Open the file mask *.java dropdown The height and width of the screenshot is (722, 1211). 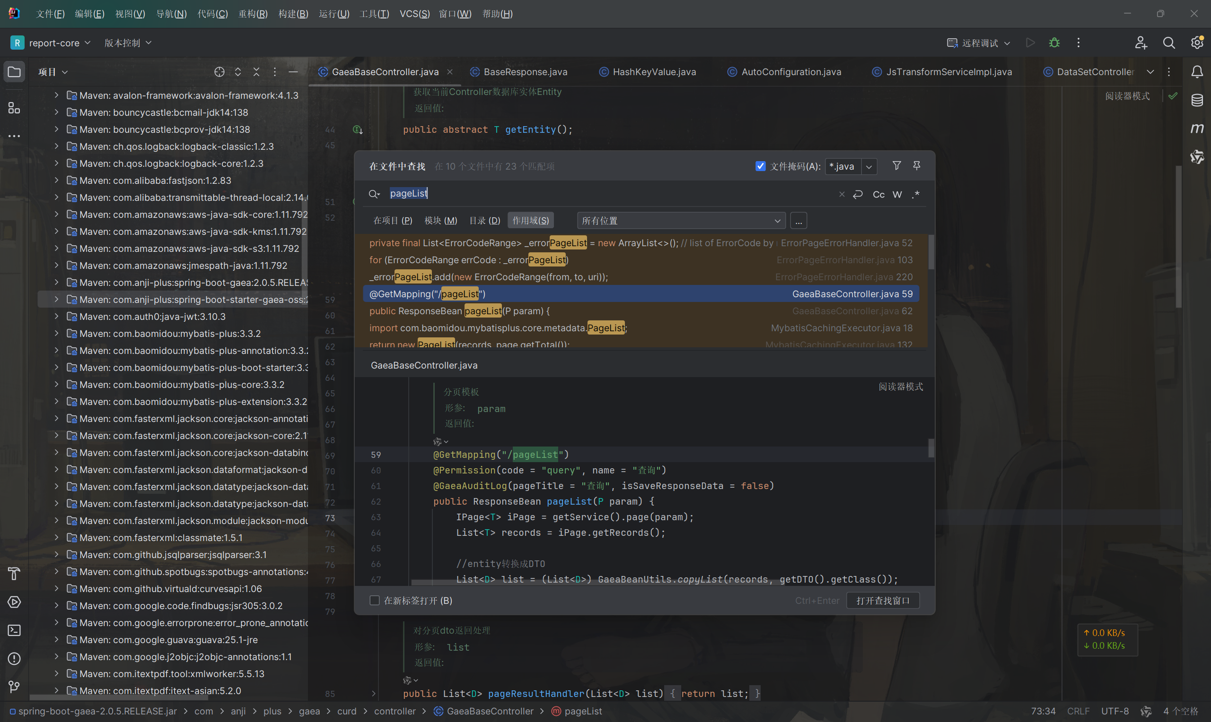[x=869, y=166]
